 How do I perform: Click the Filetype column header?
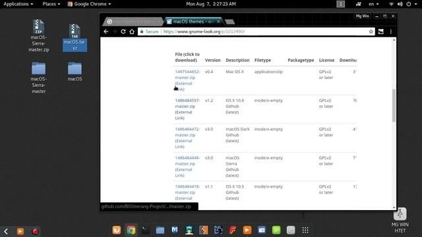tap(262, 60)
